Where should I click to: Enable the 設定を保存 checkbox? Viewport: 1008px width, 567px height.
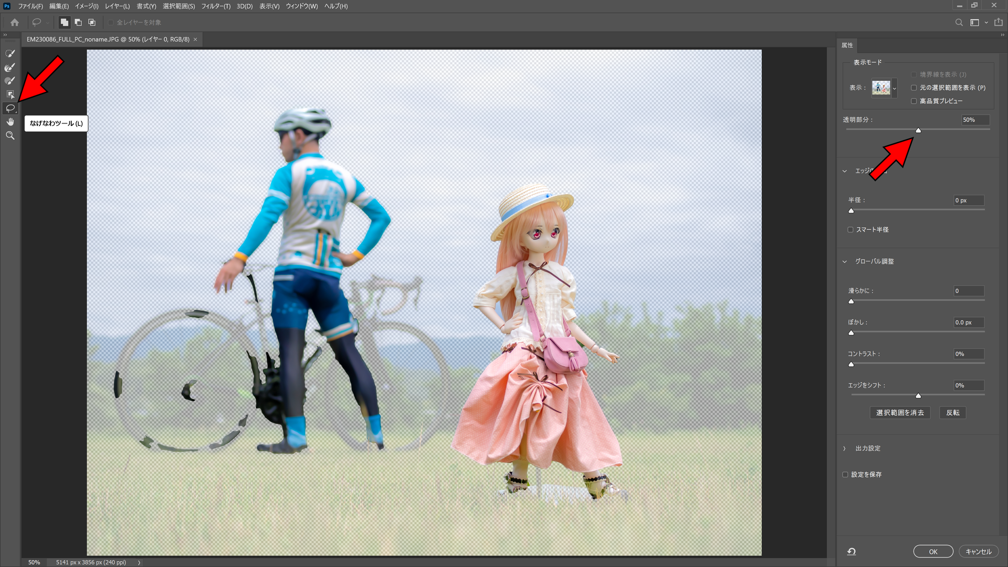[845, 474]
